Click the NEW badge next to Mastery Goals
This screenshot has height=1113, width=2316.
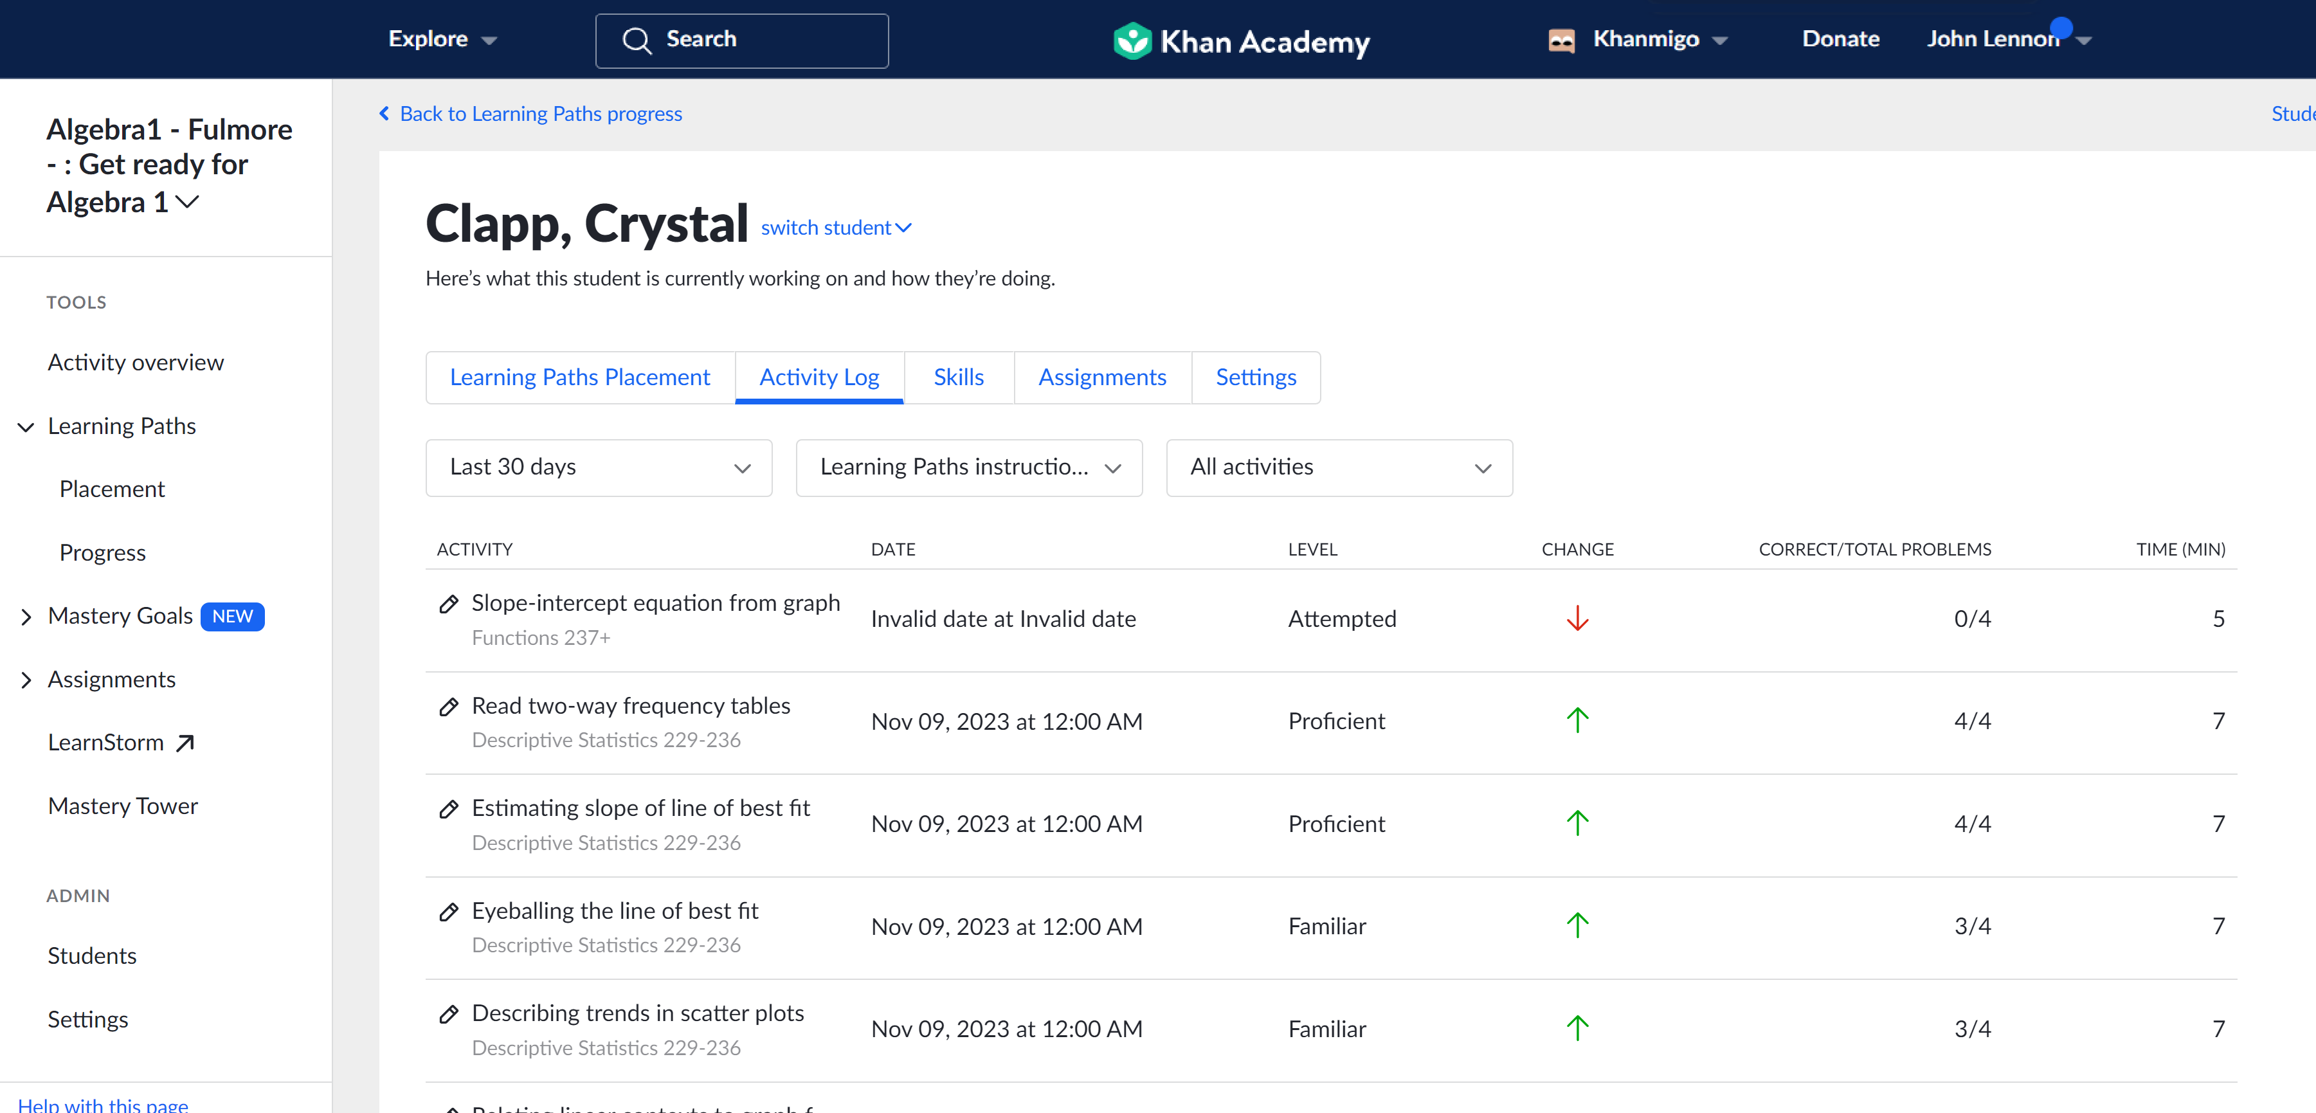click(232, 616)
